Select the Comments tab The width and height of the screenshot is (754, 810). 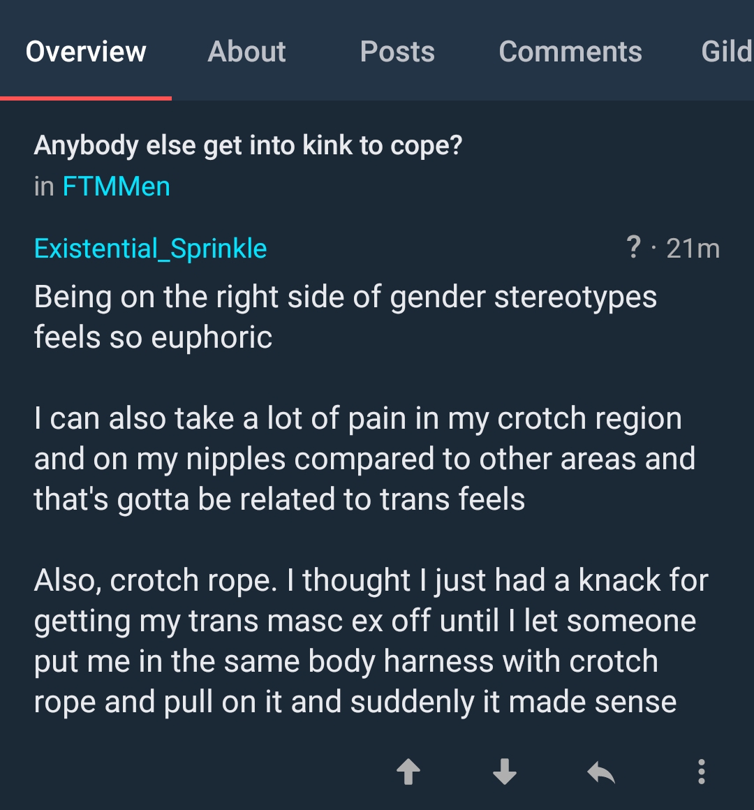click(x=570, y=52)
